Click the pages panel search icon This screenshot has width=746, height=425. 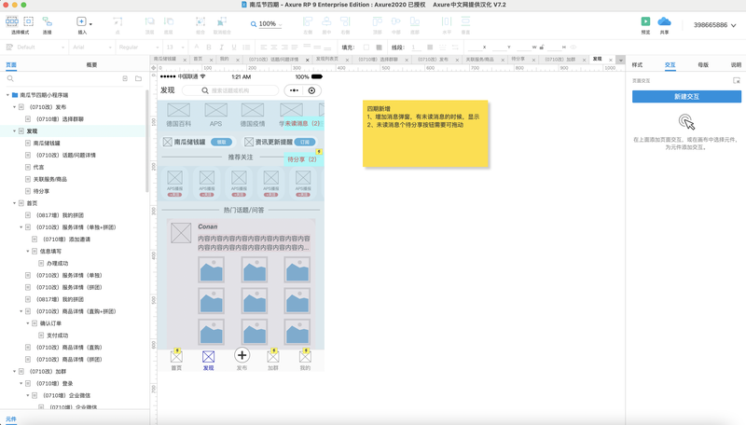coord(10,78)
